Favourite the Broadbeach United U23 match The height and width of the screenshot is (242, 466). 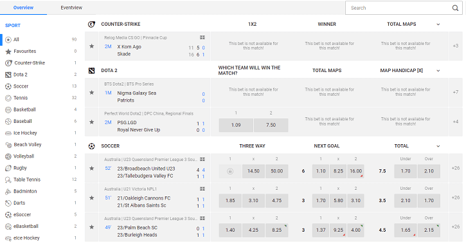point(92,168)
